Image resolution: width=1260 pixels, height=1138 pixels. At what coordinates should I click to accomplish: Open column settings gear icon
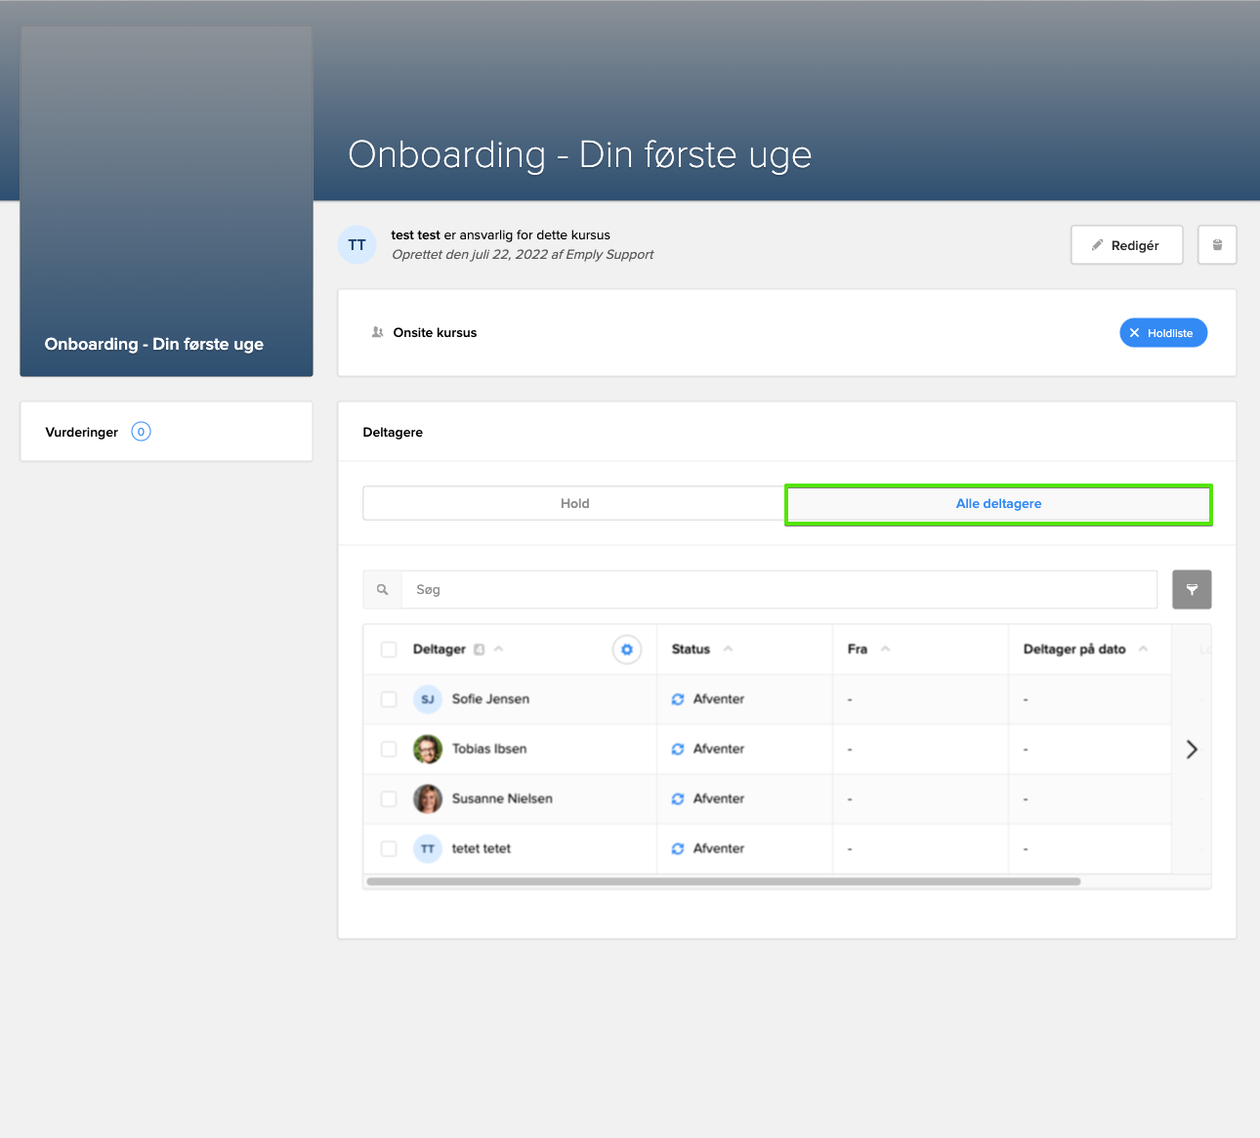tap(627, 650)
